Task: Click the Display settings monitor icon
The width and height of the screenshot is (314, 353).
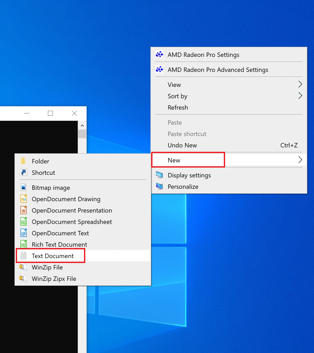Action: coord(159,175)
